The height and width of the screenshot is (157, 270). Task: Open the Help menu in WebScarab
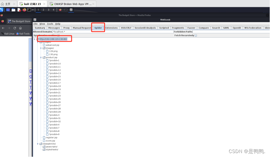pyautogui.click(x=58, y=24)
